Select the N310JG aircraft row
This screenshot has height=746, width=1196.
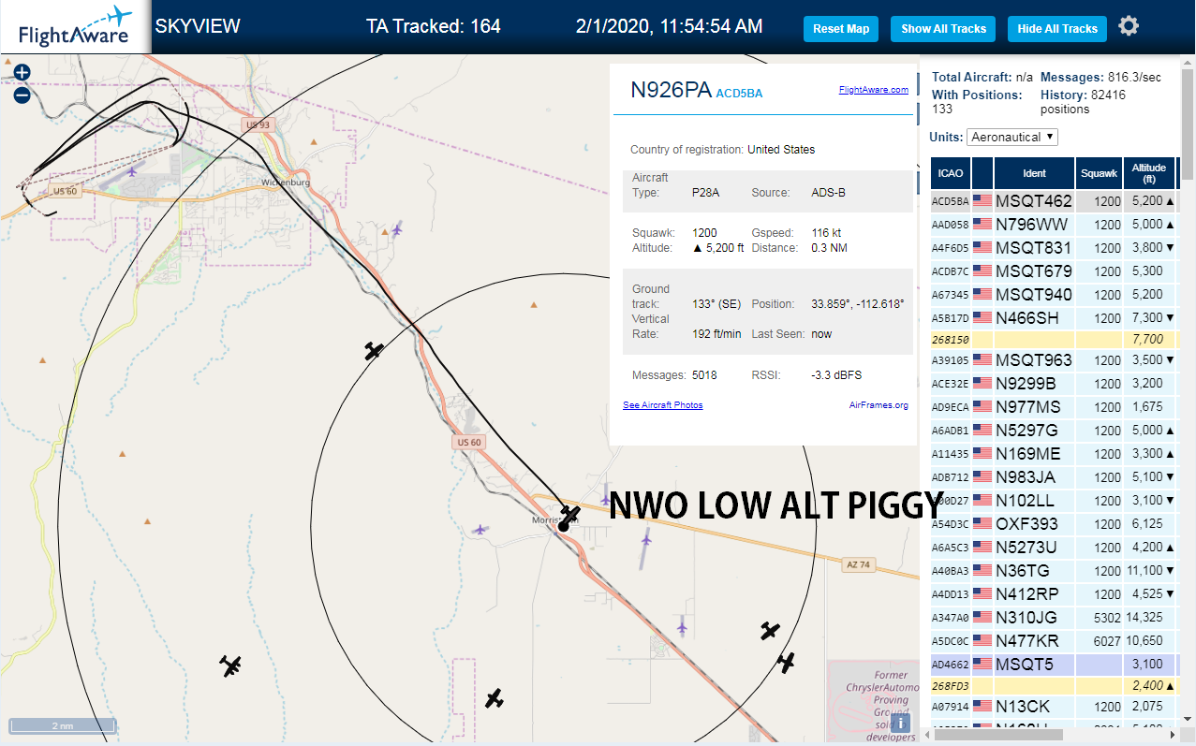click(x=1055, y=618)
